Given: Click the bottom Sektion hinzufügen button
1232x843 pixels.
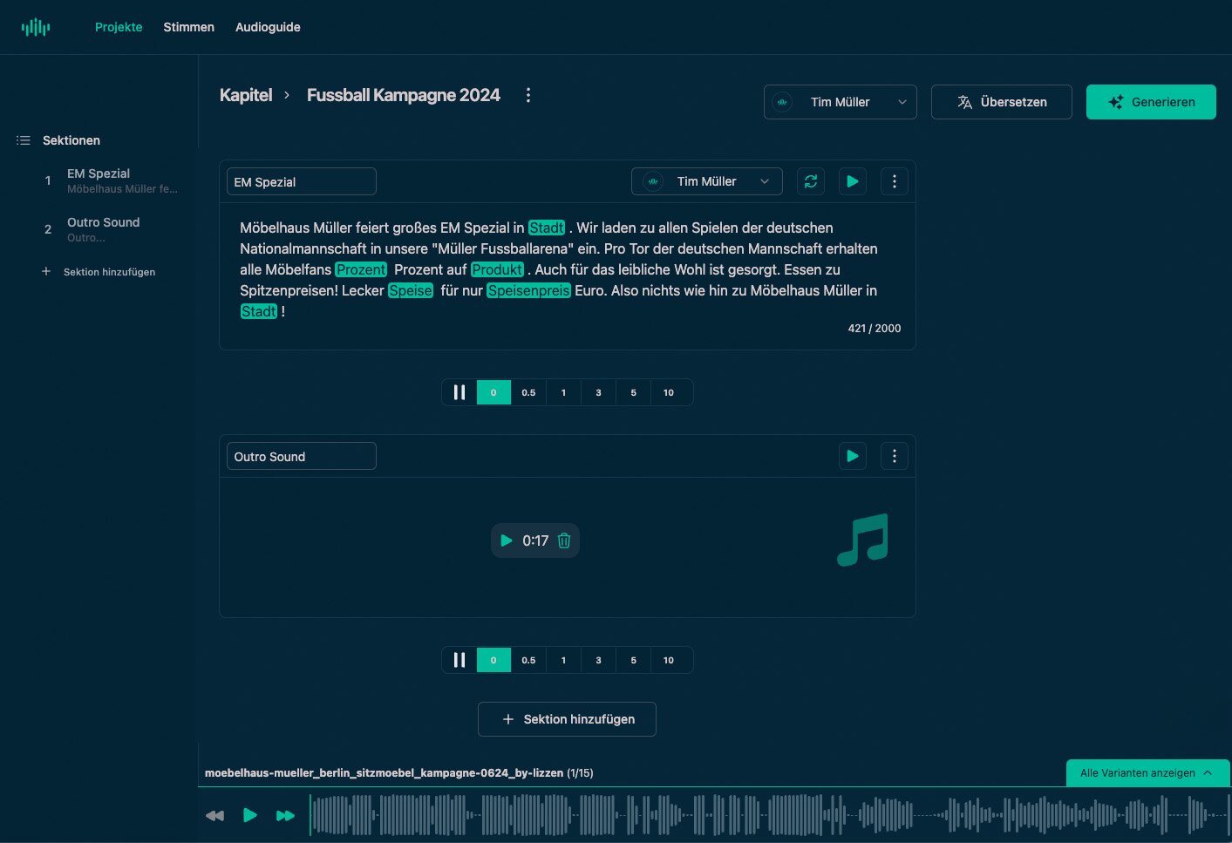Looking at the screenshot, I should click(567, 719).
